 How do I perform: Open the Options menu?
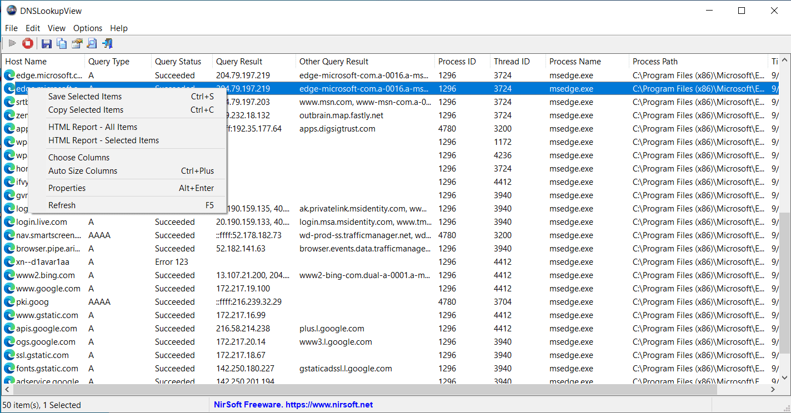click(88, 28)
